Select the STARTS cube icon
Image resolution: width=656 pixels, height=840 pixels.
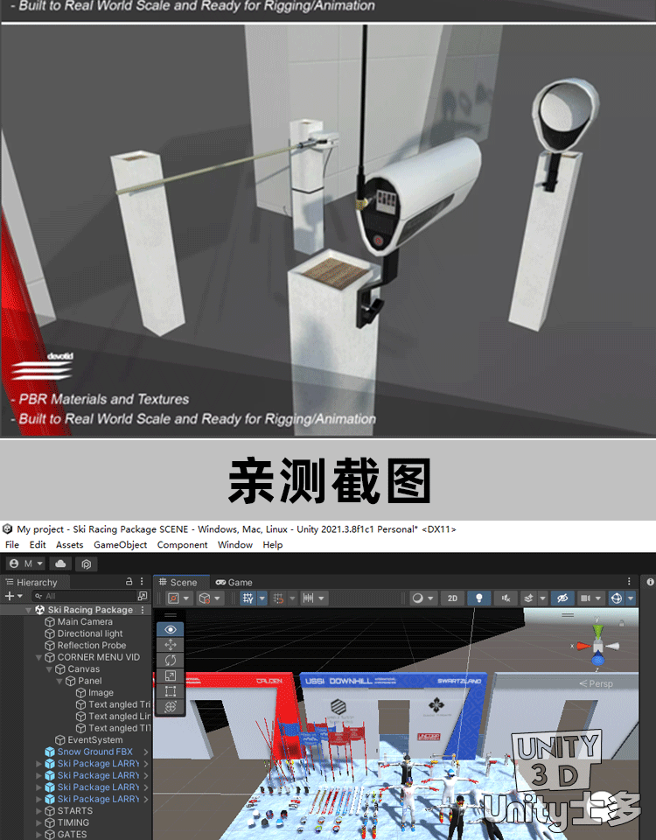click(50, 811)
